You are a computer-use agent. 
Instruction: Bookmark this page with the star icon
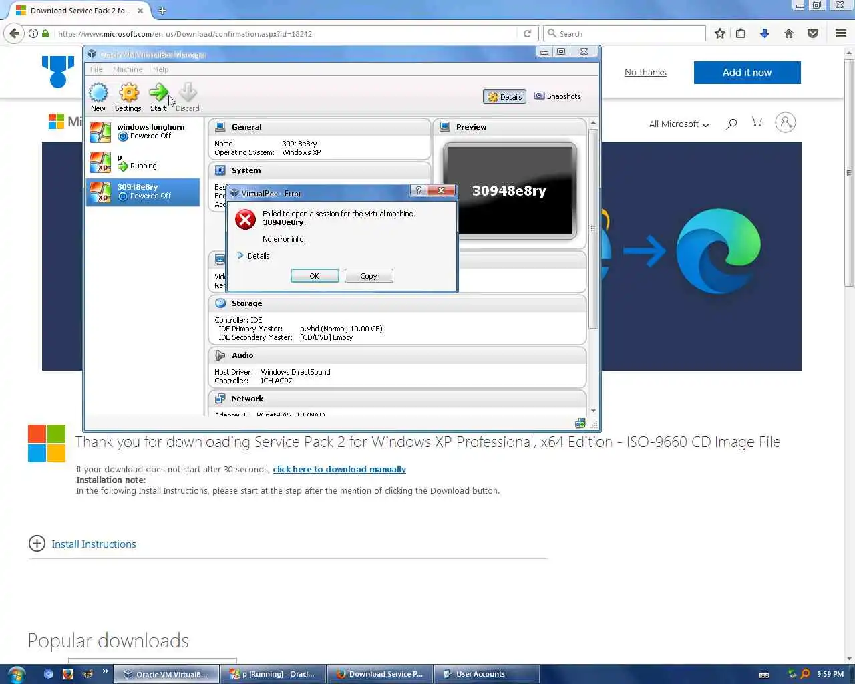tap(720, 33)
